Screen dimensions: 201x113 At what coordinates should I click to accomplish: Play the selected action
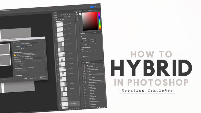point(97,108)
